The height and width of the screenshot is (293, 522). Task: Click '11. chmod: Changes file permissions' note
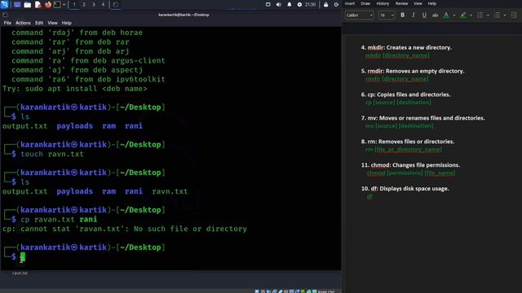click(x=410, y=165)
